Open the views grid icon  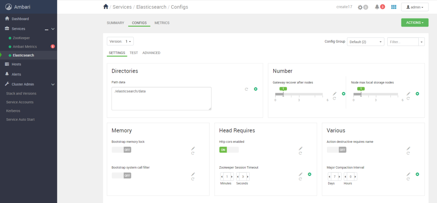(394, 7)
